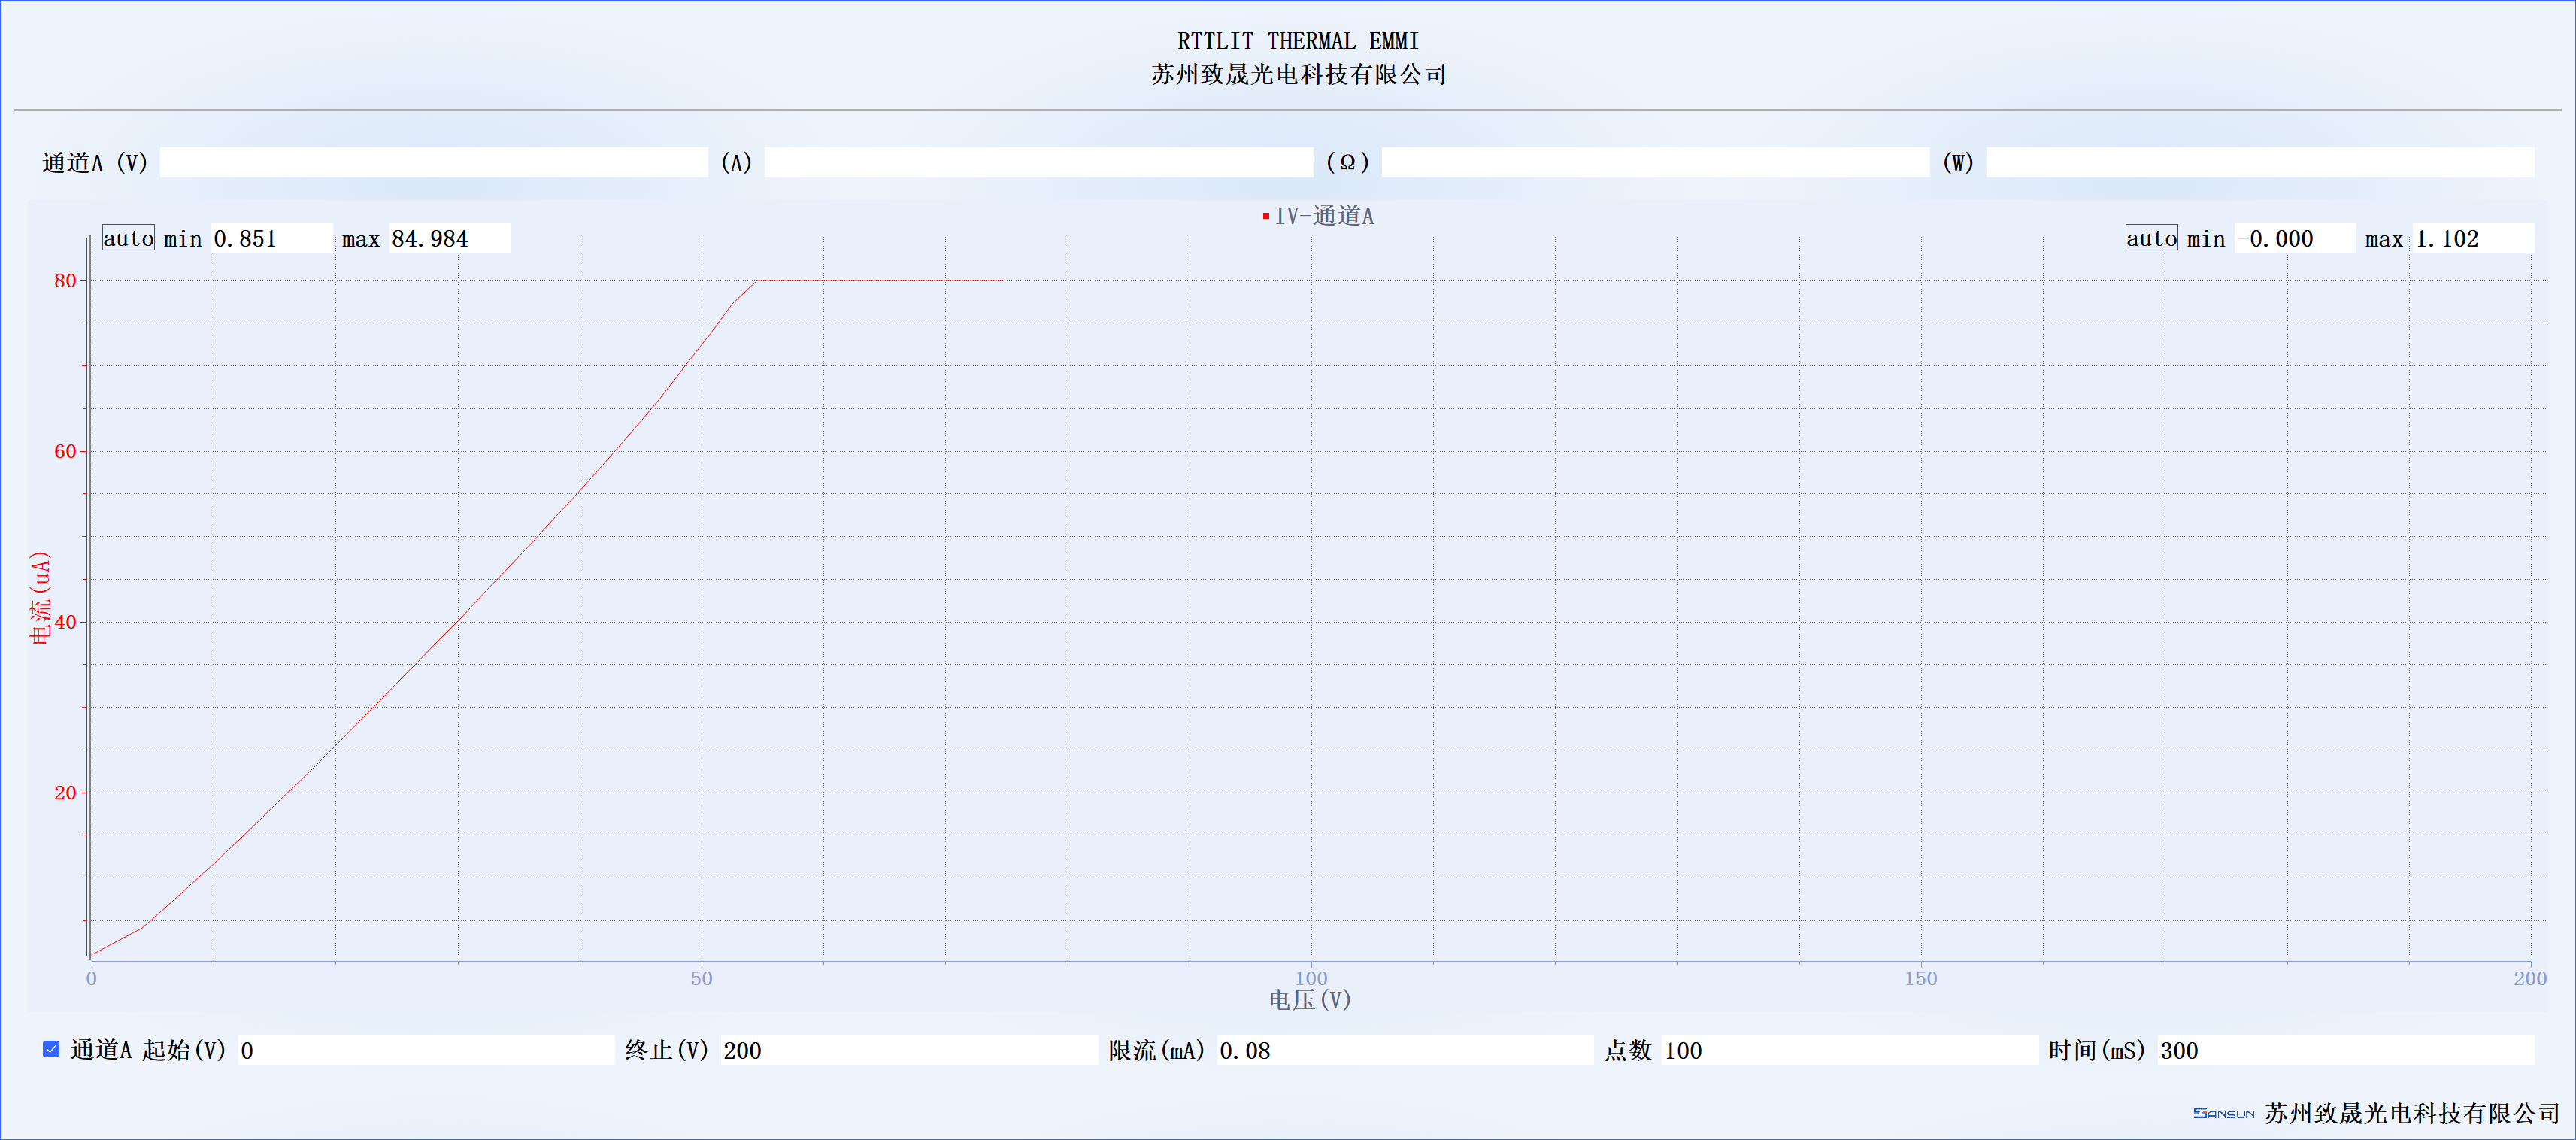Screen dimensions: 2576x1140
Task: Click the 通道A voltage (V) readout field
Action: tap(433, 163)
